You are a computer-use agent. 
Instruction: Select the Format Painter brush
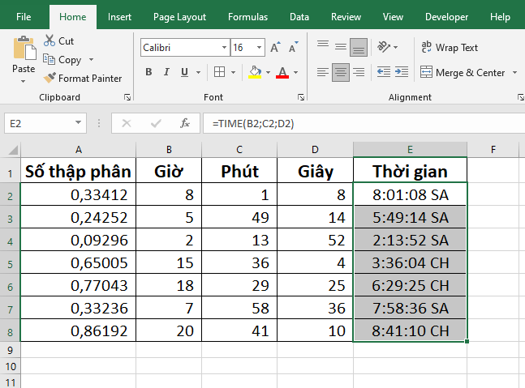50,79
